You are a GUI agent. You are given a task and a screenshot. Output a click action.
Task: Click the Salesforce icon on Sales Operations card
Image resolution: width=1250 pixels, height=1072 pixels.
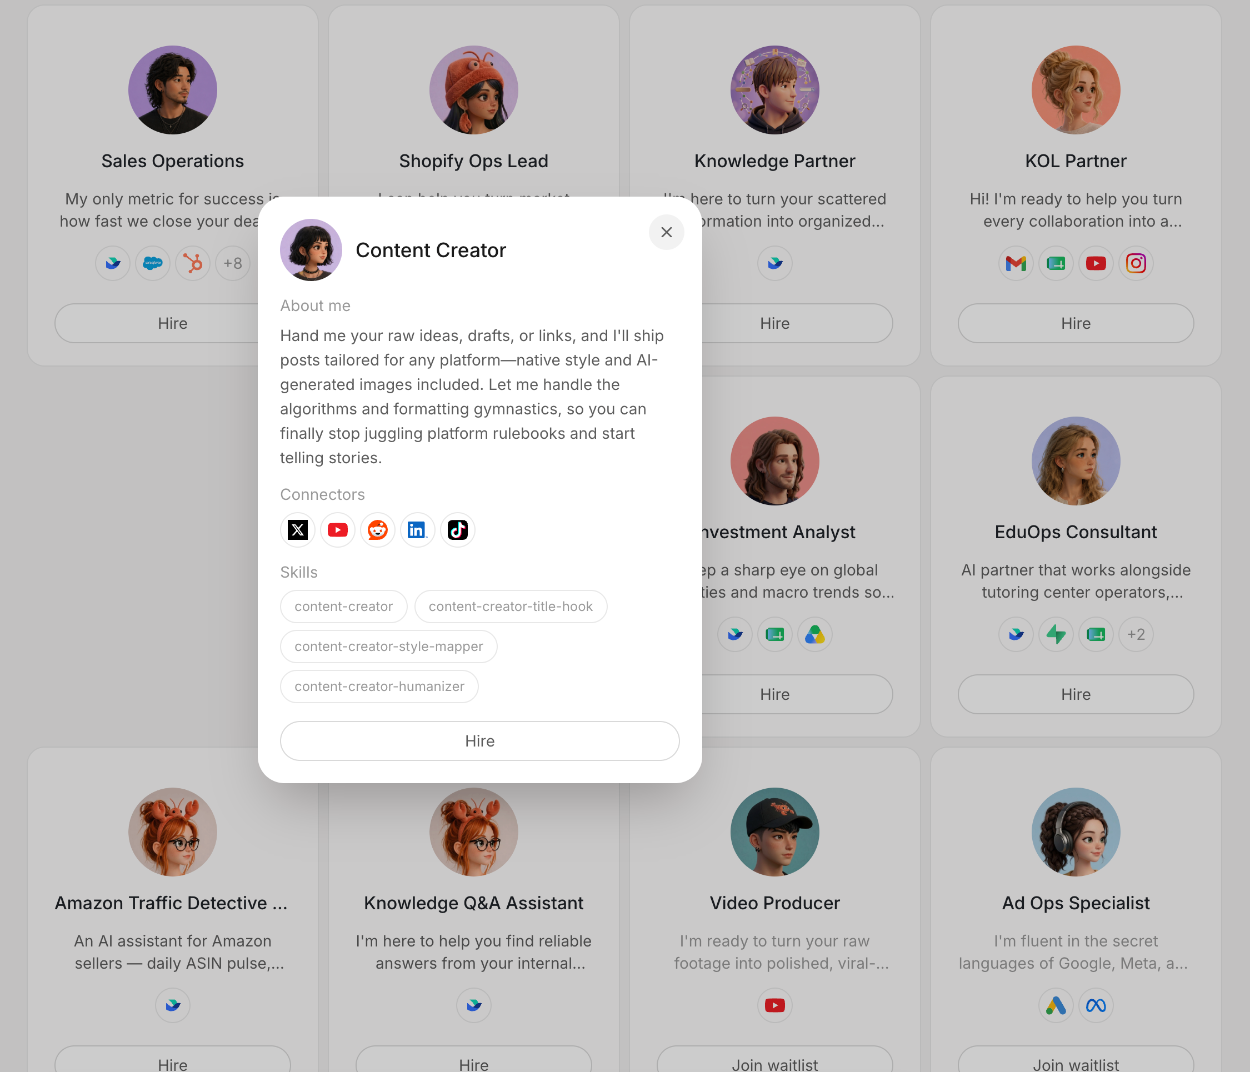[153, 264]
